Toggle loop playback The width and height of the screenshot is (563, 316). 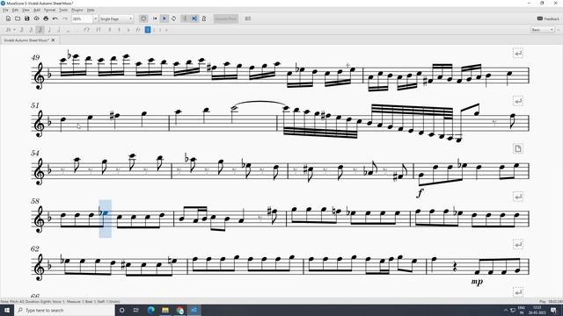click(x=174, y=18)
